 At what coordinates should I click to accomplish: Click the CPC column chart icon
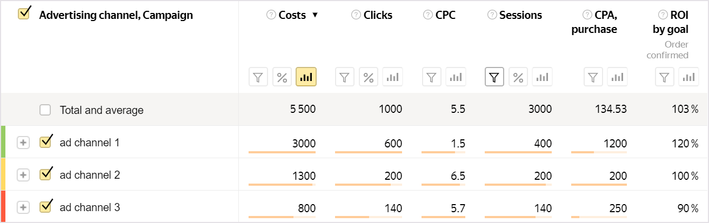pyautogui.click(x=456, y=77)
